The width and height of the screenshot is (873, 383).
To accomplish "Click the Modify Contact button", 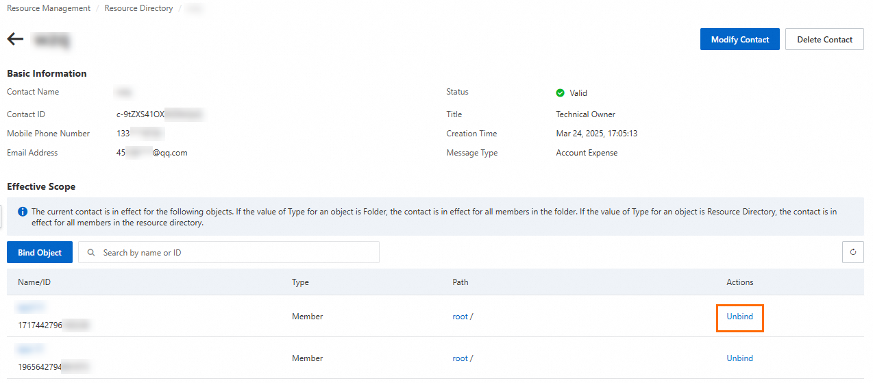I will pos(739,39).
